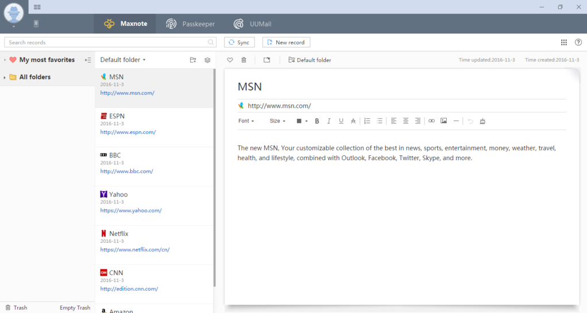The width and height of the screenshot is (587, 313).
Task: Select My most favorites
Action: tap(47, 60)
